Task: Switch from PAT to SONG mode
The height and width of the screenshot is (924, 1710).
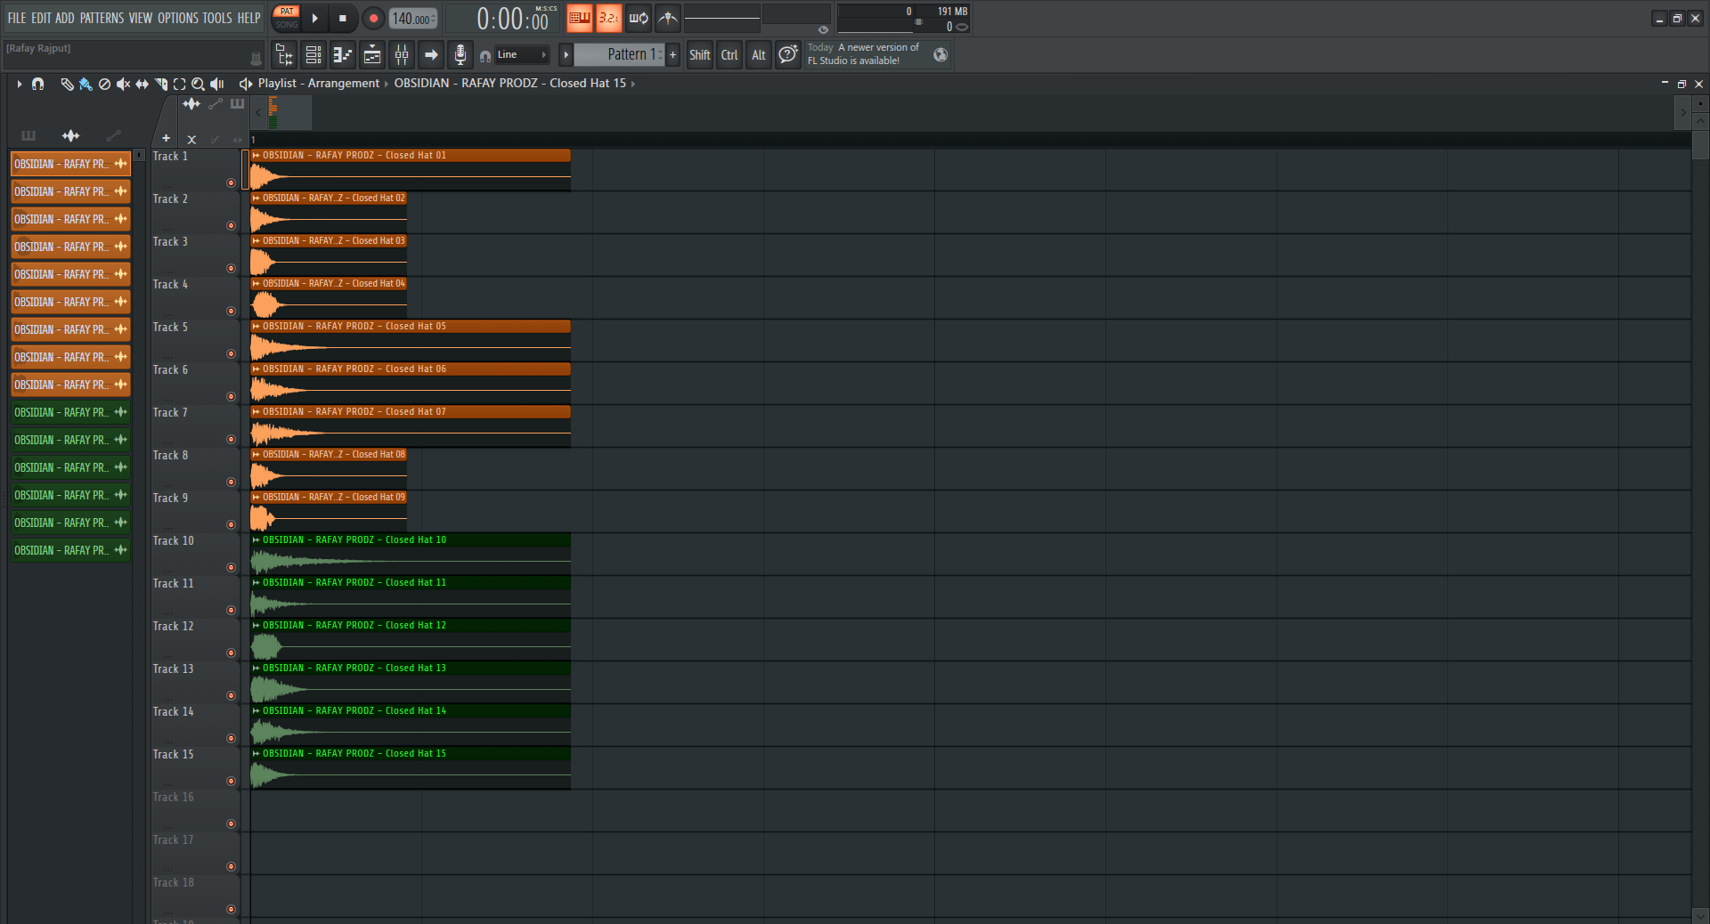Action: click(x=287, y=22)
